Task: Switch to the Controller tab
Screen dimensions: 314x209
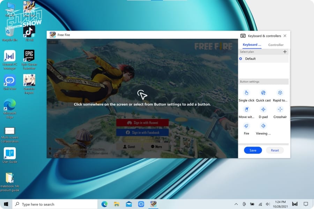Action: click(x=276, y=45)
